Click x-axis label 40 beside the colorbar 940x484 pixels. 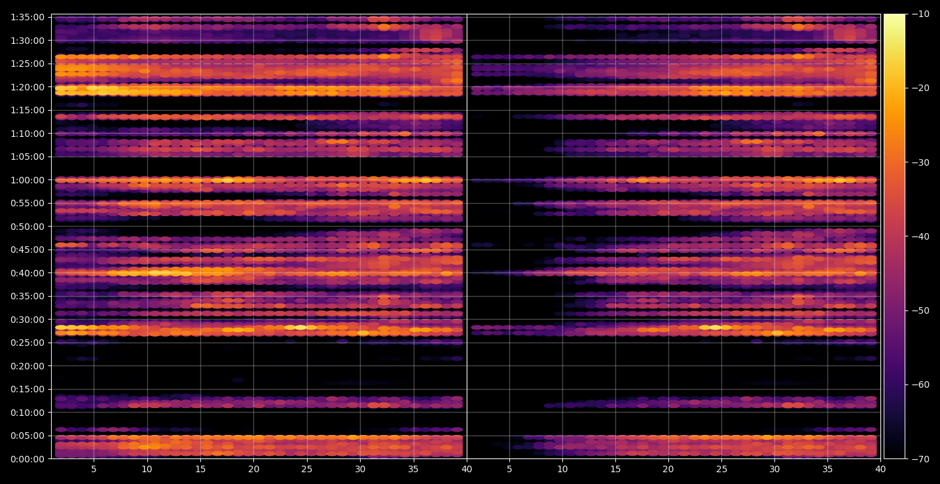point(880,469)
